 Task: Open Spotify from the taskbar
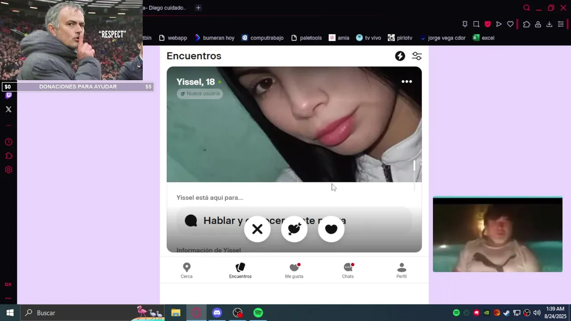tap(258, 313)
